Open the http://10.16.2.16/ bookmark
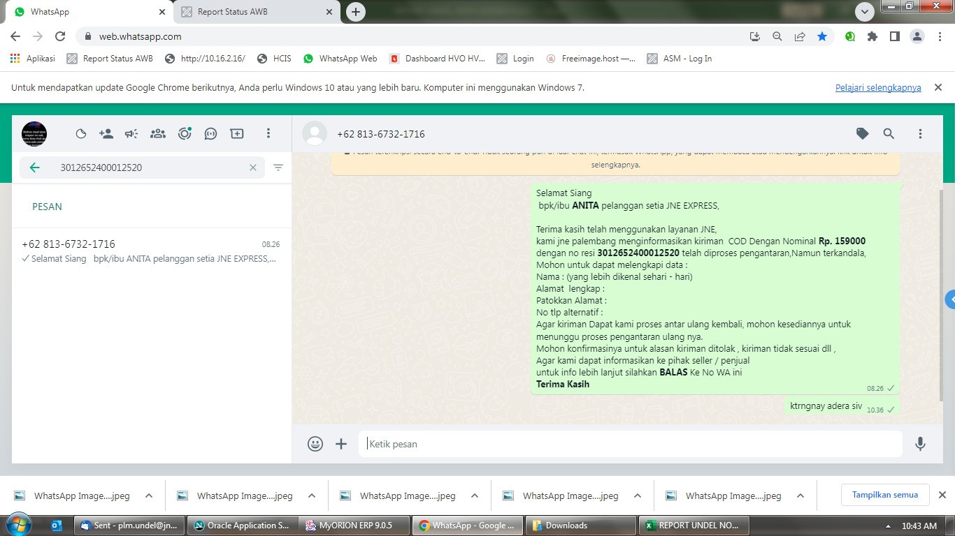 click(205, 59)
